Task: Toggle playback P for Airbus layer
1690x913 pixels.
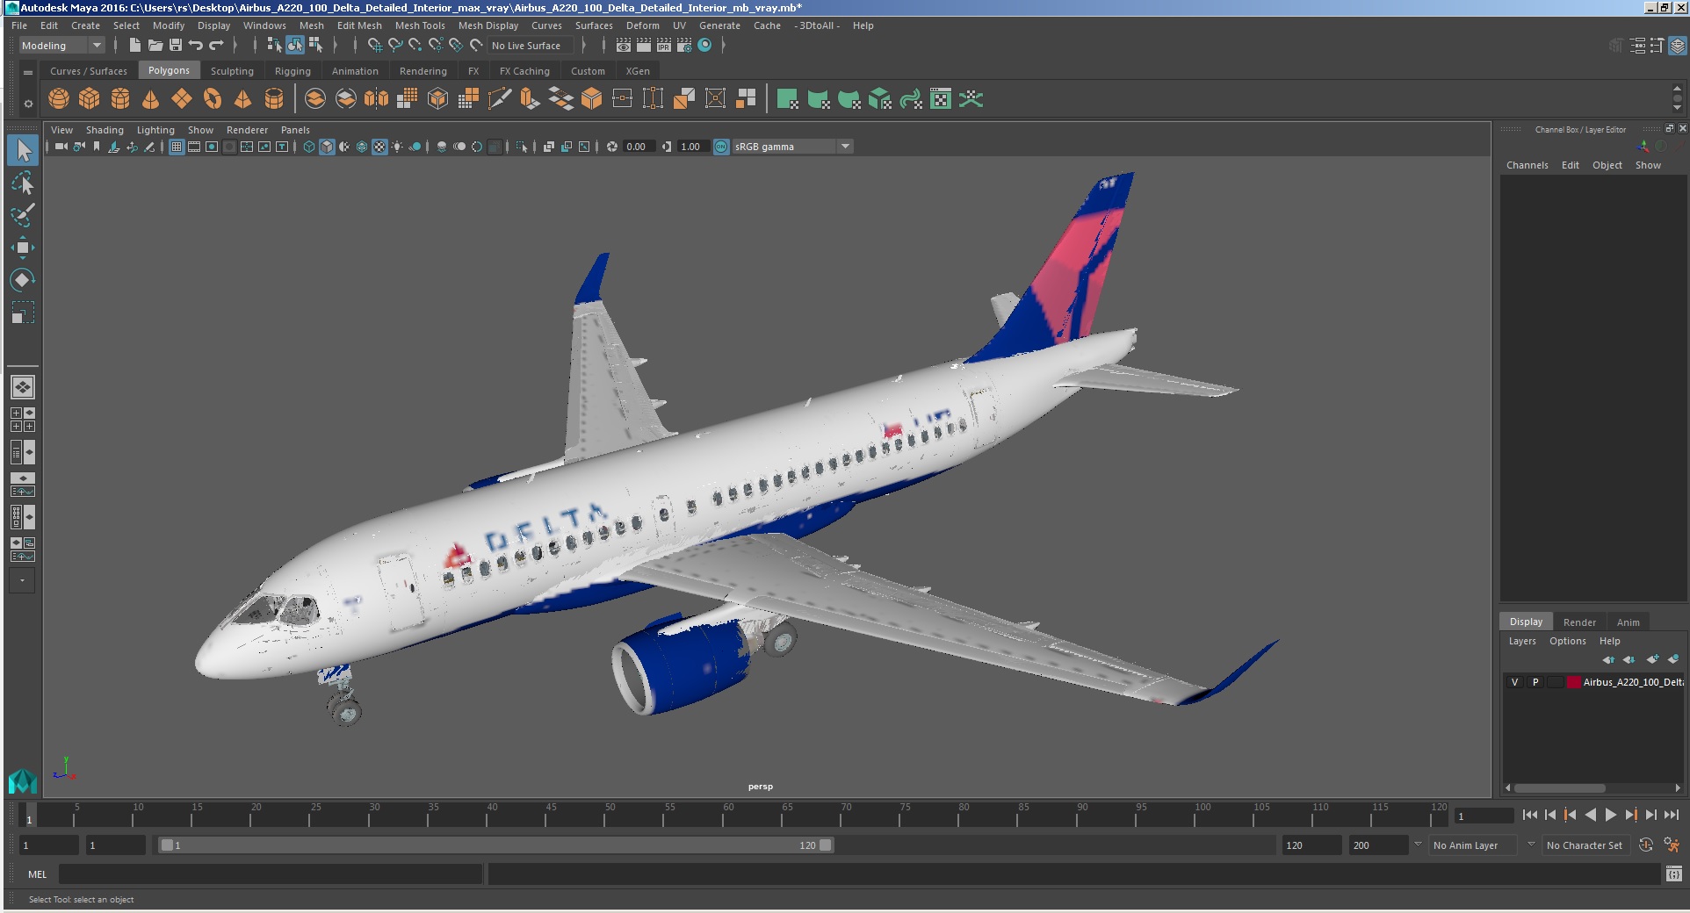Action: pos(1535,682)
